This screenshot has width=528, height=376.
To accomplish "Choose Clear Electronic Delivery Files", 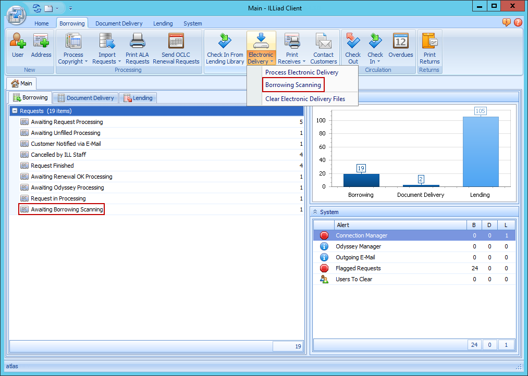I will (305, 99).
